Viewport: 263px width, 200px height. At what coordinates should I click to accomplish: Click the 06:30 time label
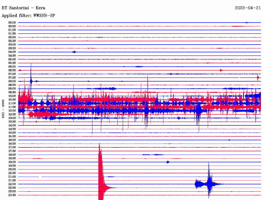pos(12,70)
